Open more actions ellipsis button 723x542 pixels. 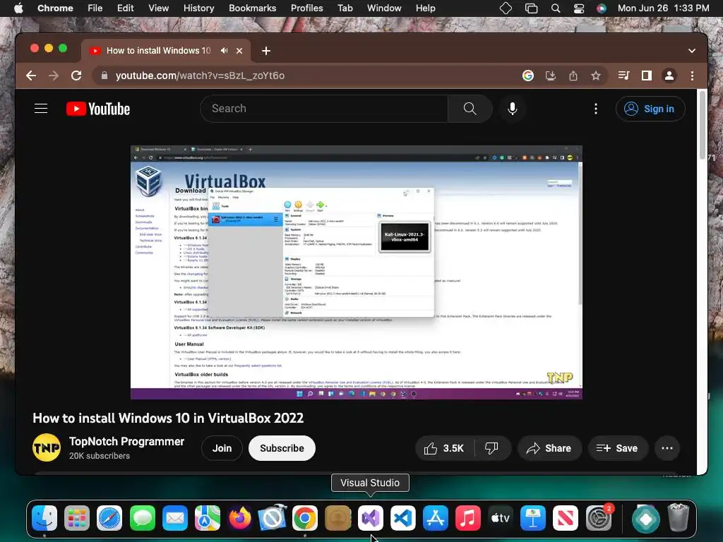(667, 448)
